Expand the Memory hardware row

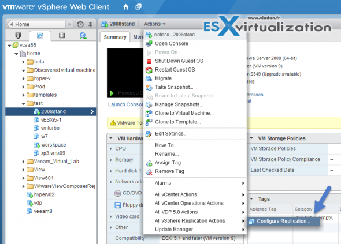[x=111, y=160]
